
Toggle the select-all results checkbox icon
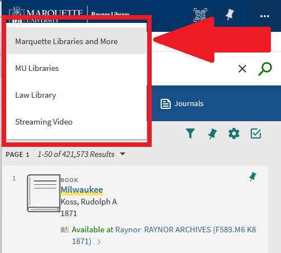[256, 133]
